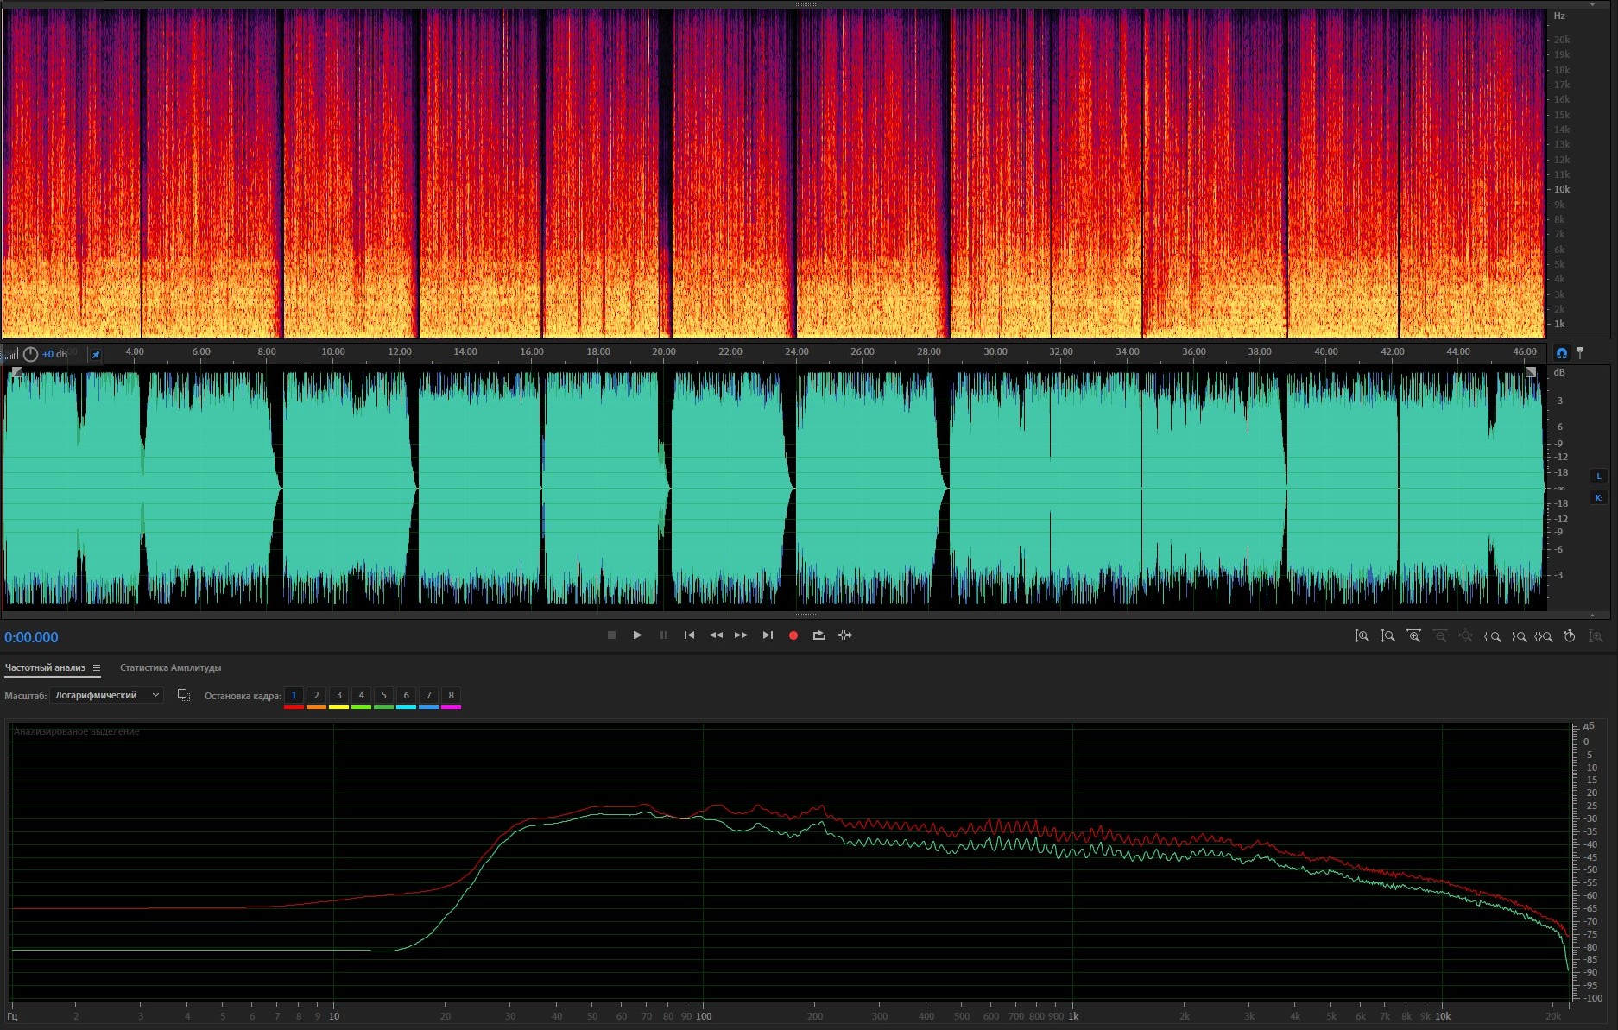Open the Масштаб Логарифмический dropdown

click(106, 695)
